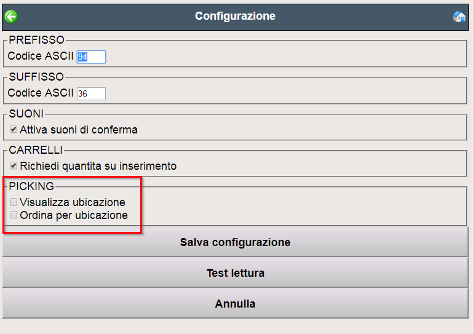Enable the Ordina per ubicazione checkbox

(14, 215)
